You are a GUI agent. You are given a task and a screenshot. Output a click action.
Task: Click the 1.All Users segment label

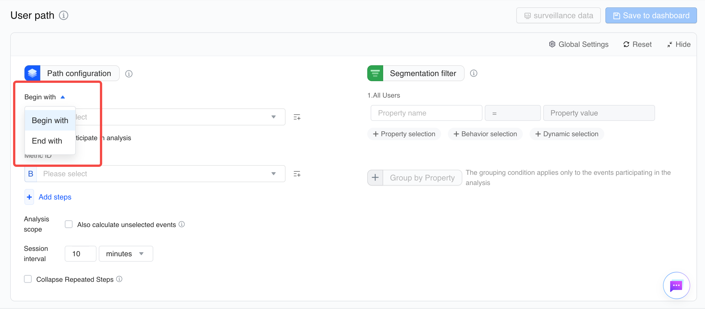[x=384, y=95]
